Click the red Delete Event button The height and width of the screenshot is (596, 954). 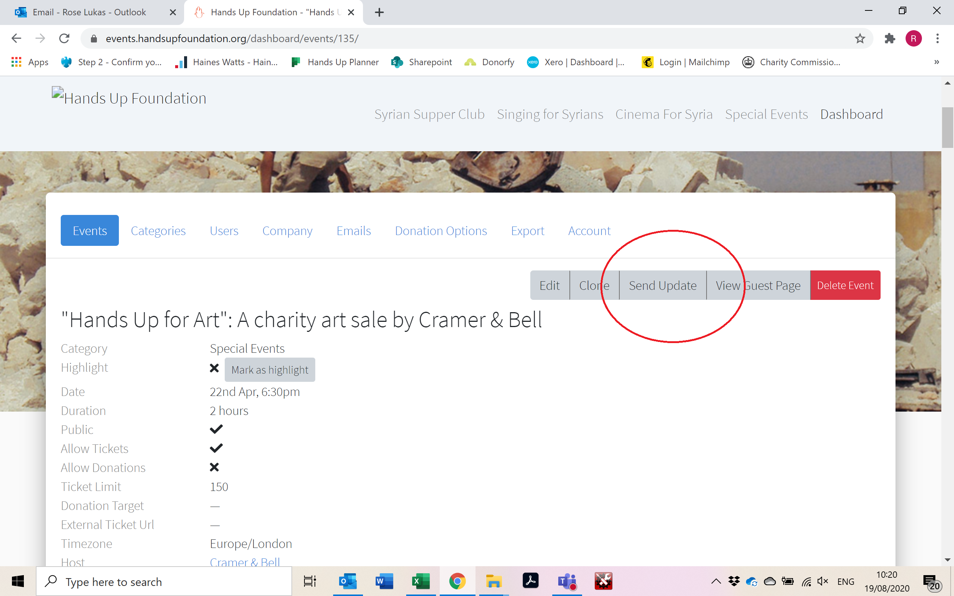(x=845, y=285)
